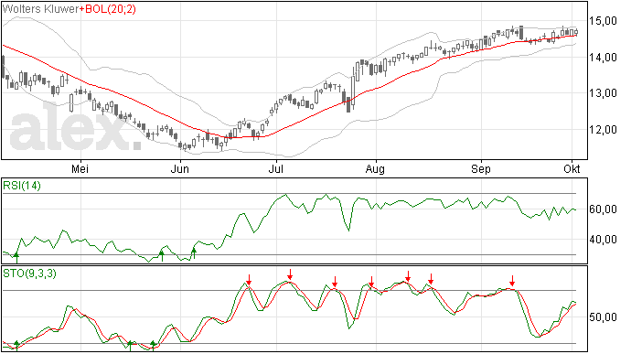Click the 40,00 RSI axis value
Screen dimensions: 631x354
[x=603, y=240]
